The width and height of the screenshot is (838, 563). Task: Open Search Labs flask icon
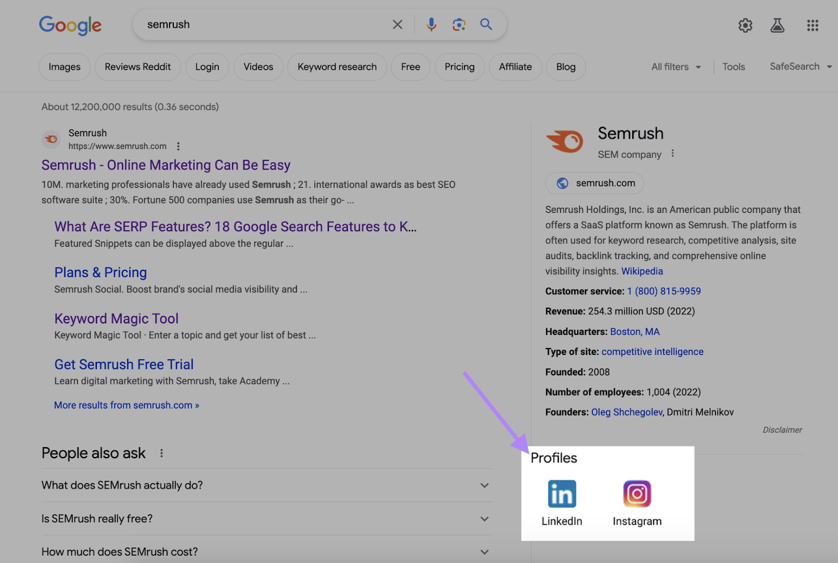coord(778,25)
